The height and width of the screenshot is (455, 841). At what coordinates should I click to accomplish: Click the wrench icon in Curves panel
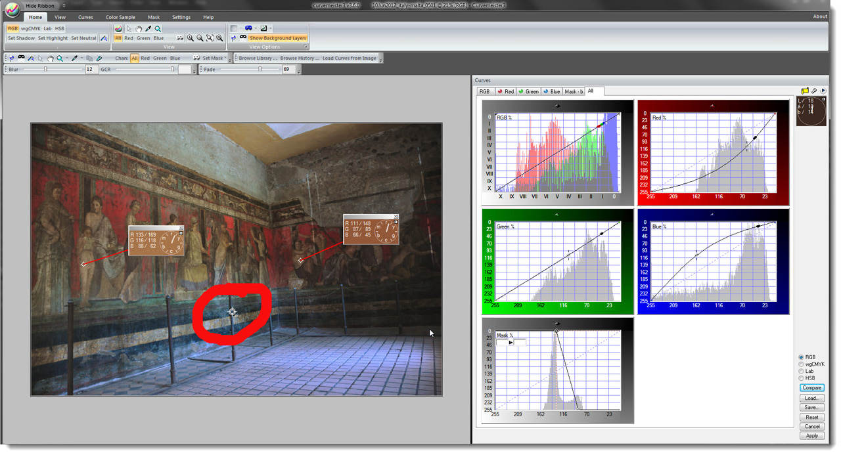tap(814, 91)
